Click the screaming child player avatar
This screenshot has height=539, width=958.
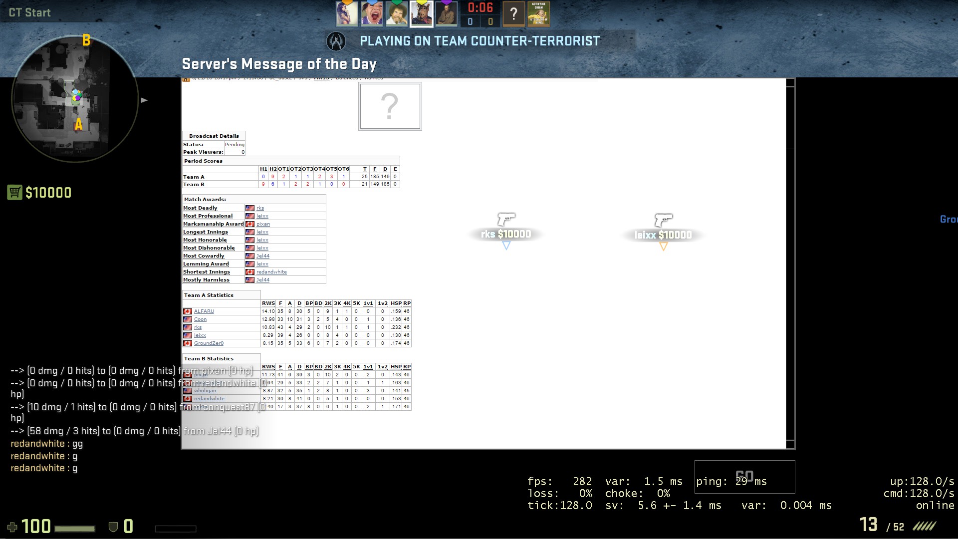(372, 13)
